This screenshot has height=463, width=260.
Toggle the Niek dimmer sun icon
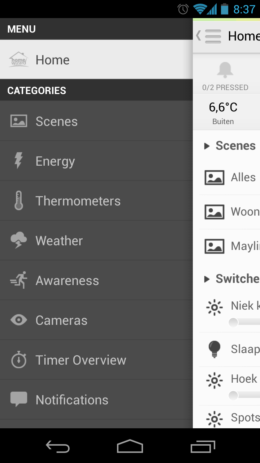214,307
